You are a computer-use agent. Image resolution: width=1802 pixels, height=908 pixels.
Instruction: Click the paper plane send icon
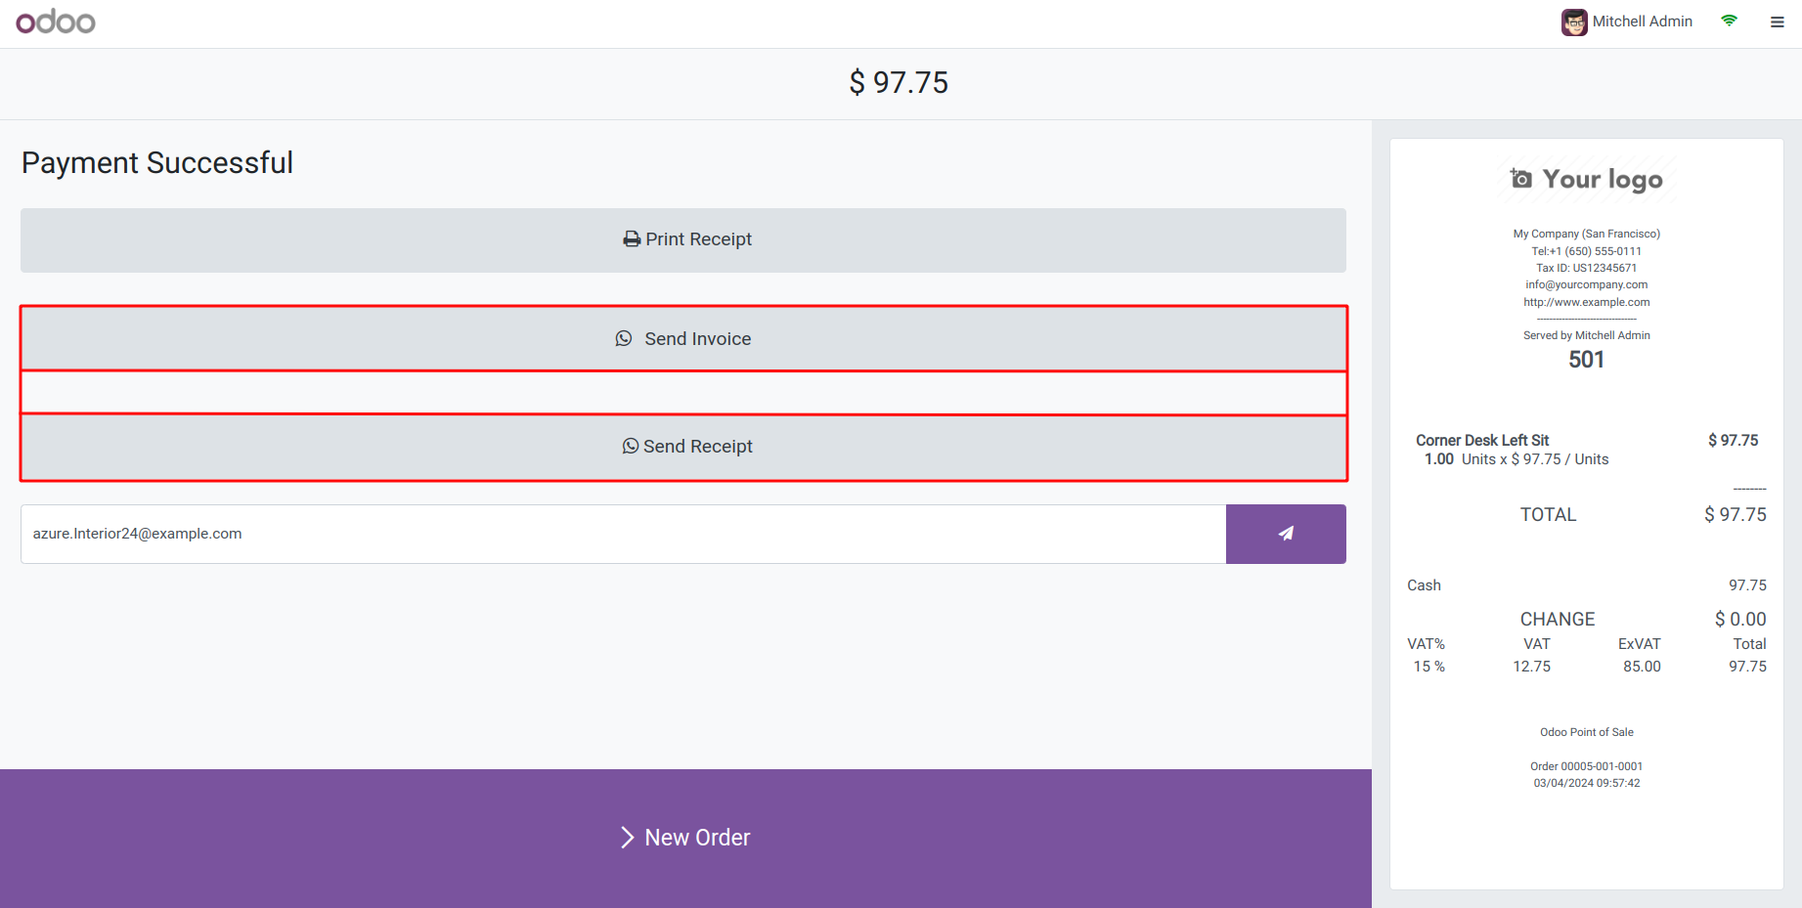[x=1286, y=534]
